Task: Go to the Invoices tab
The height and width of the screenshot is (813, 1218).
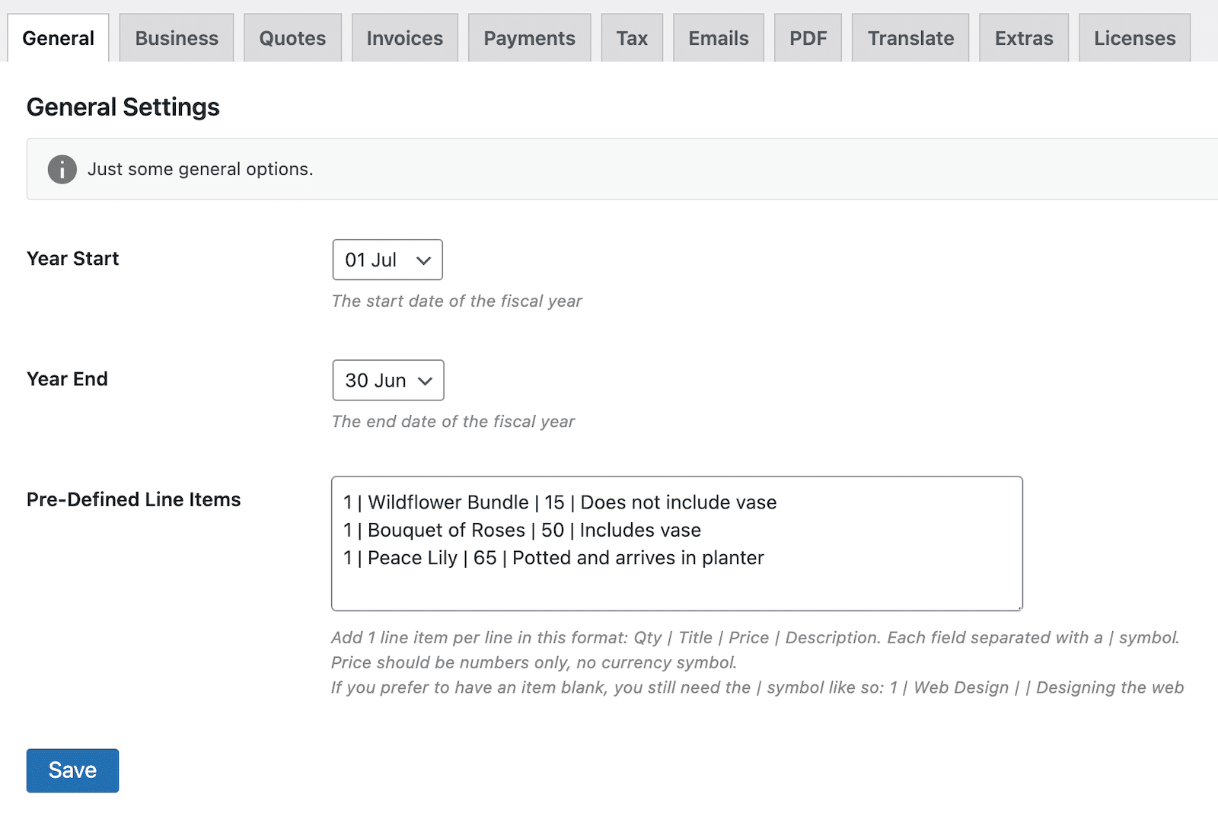Action: pyautogui.click(x=405, y=38)
